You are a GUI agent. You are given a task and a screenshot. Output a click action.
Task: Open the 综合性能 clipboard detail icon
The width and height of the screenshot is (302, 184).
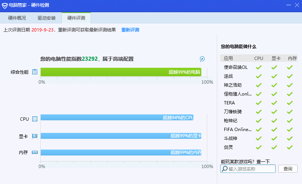pyautogui.click(x=35, y=72)
